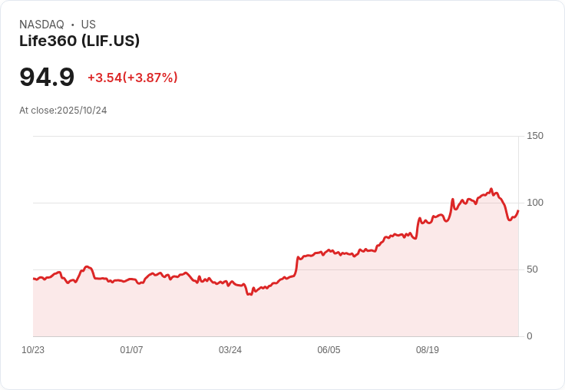Click the 100 value on price axis

point(535,203)
